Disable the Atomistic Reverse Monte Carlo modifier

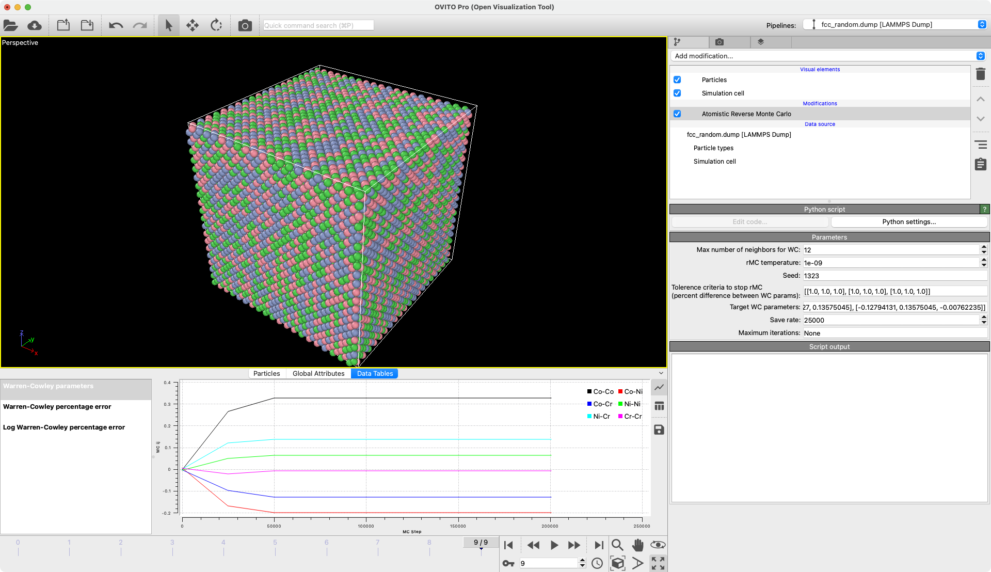[677, 114]
